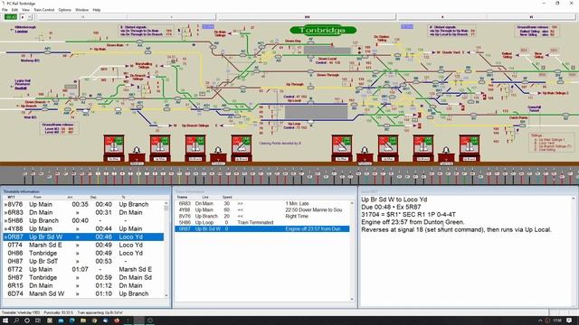Screen dimensions: 579x325
Task: Click the WTT column header
Action: coord(11,197)
